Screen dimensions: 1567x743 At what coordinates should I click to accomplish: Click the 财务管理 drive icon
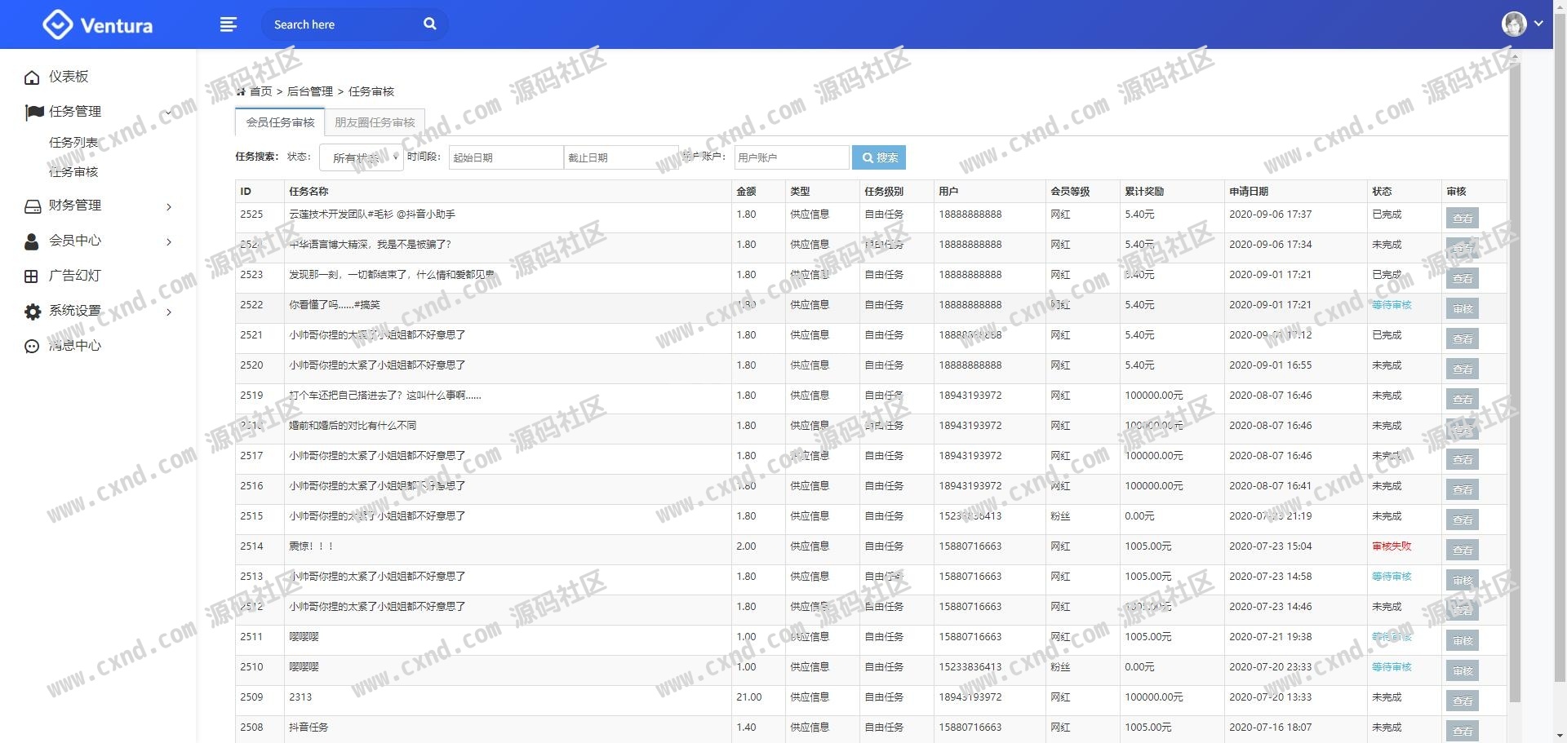[x=33, y=206]
